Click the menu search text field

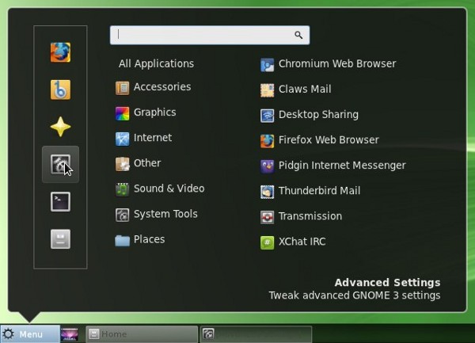[204, 35]
